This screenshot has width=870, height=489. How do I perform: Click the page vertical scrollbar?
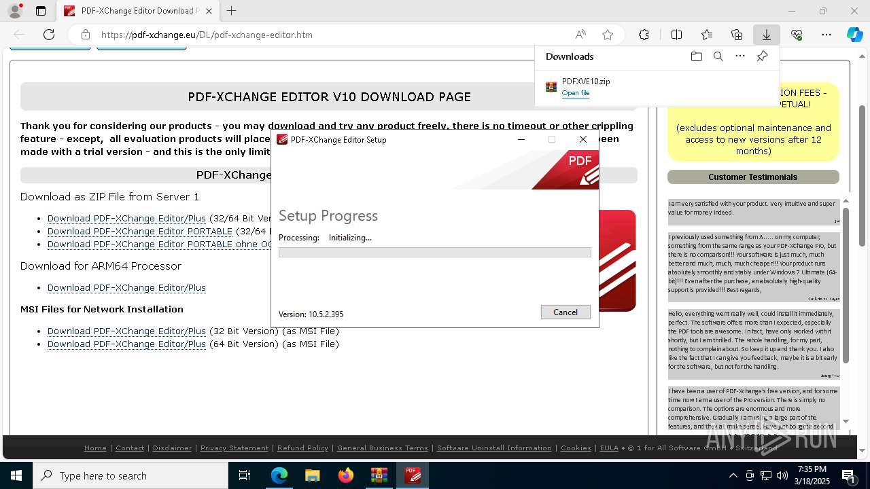click(863, 175)
